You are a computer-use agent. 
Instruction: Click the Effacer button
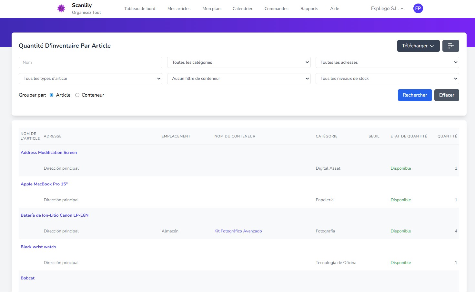[x=447, y=95]
